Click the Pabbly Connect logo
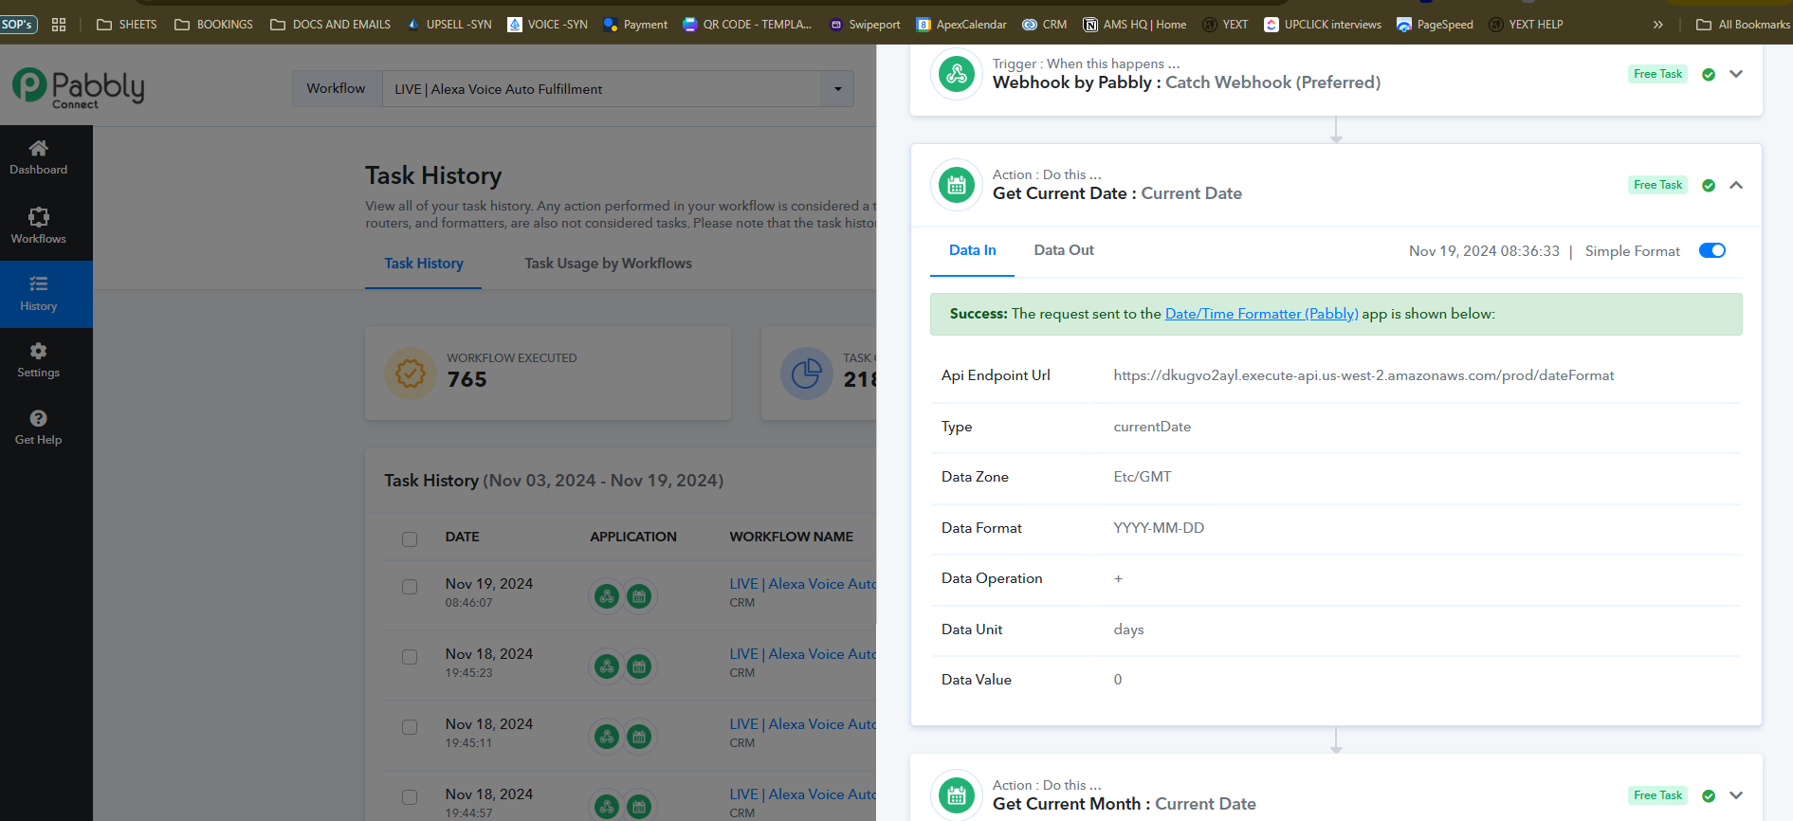The image size is (1793, 821). 78,88
